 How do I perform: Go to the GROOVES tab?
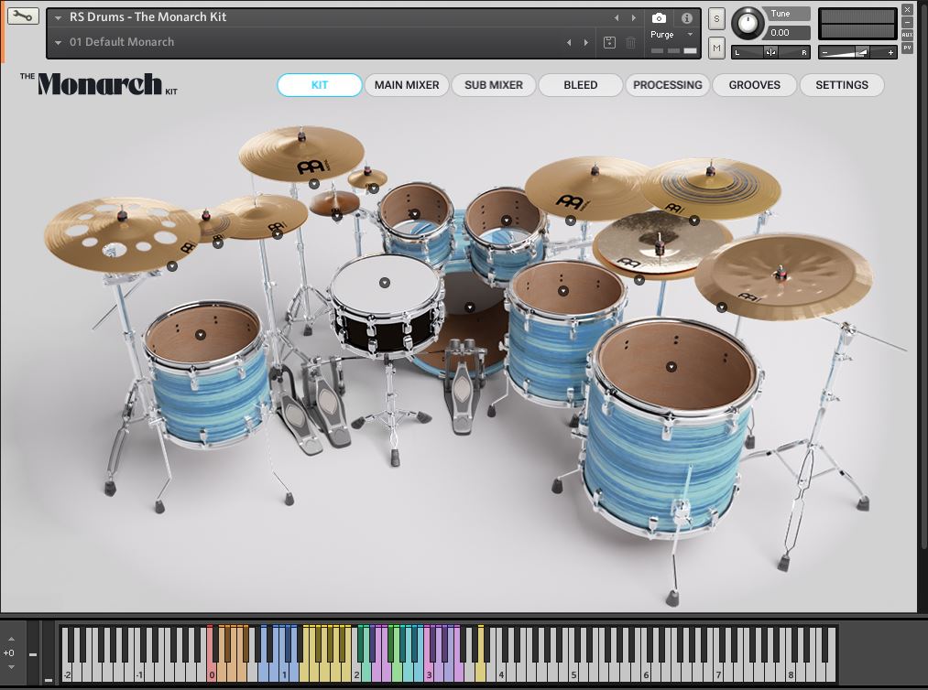pos(755,85)
